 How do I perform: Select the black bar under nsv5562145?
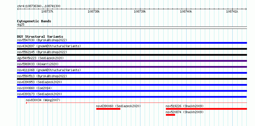coord(132,55)
